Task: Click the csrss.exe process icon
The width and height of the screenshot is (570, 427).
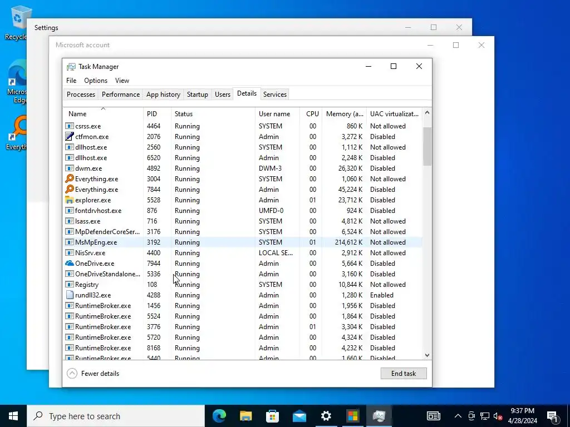Action: pos(69,126)
